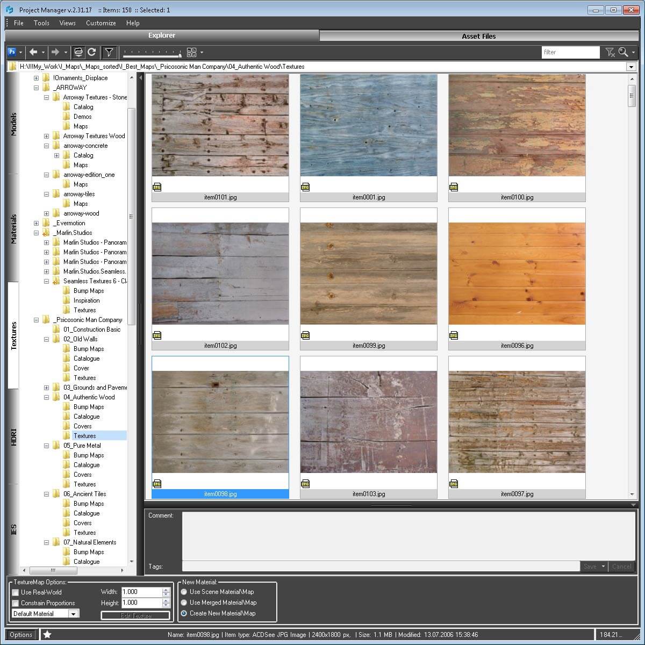Collapse the _Marlin.Studios folder tree

point(36,232)
